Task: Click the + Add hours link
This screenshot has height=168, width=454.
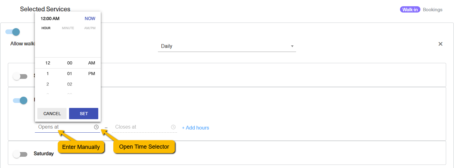Action: tap(196, 128)
